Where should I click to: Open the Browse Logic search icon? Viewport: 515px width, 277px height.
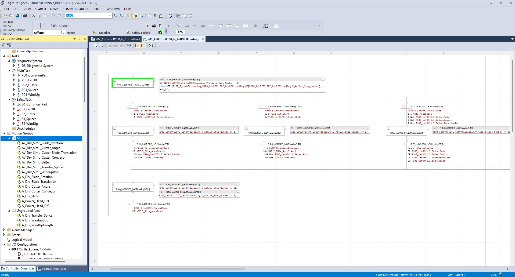pyautogui.click(x=127, y=16)
